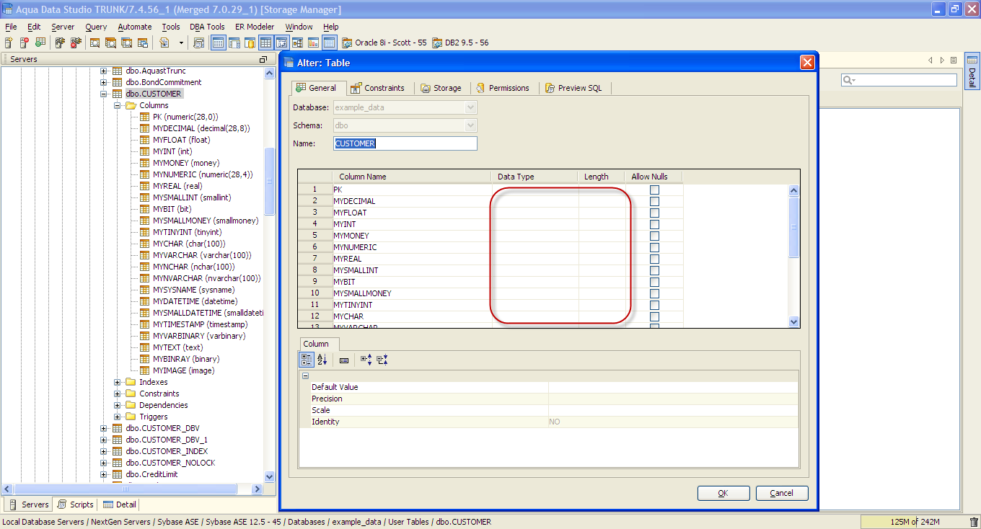This screenshot has height=529, width=981.
Task: Click the column icon beside MYMONEY (money)
Action: coord(144,163)
